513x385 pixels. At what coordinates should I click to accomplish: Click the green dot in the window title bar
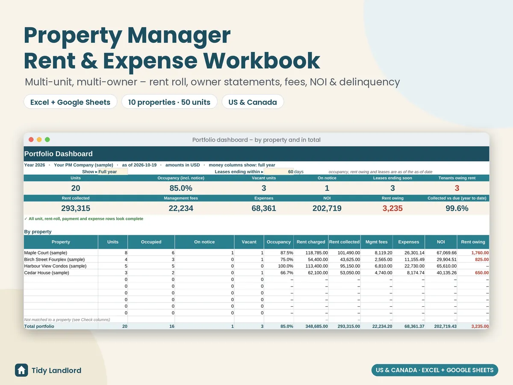[x=47, y=139]
